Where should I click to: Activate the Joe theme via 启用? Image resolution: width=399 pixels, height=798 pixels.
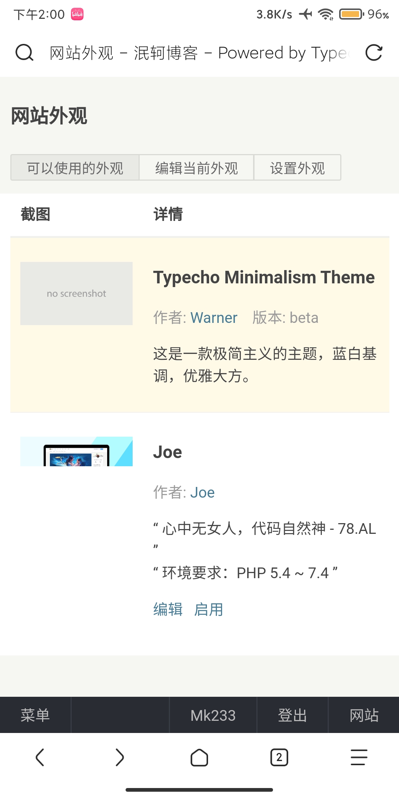click(x=209, y=610)
